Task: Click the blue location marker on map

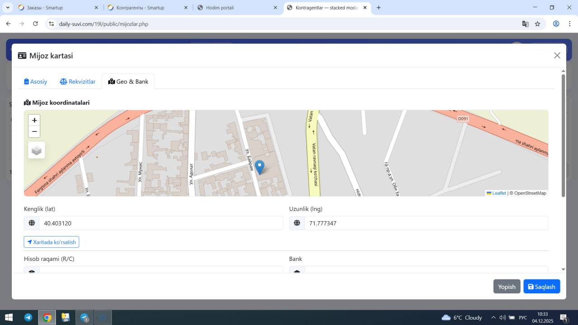Action: [x=260, y=167]
